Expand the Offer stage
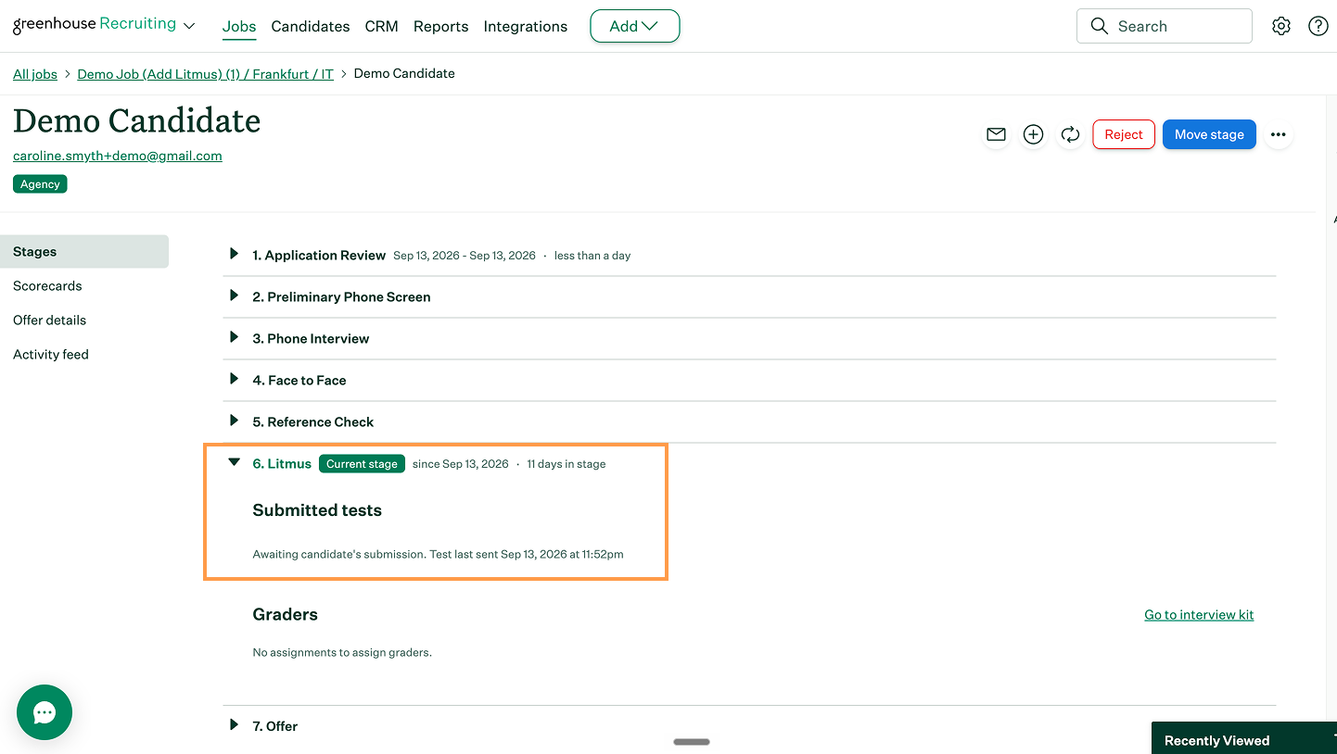Viewport: 1337px width, 754px height. (234, 724)
